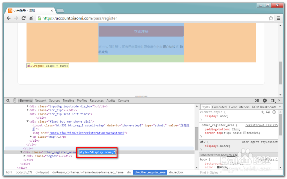This screenshot has width=287, height=179.
Task: Show more sidebar tabs chevron
Action: point(280,107)
